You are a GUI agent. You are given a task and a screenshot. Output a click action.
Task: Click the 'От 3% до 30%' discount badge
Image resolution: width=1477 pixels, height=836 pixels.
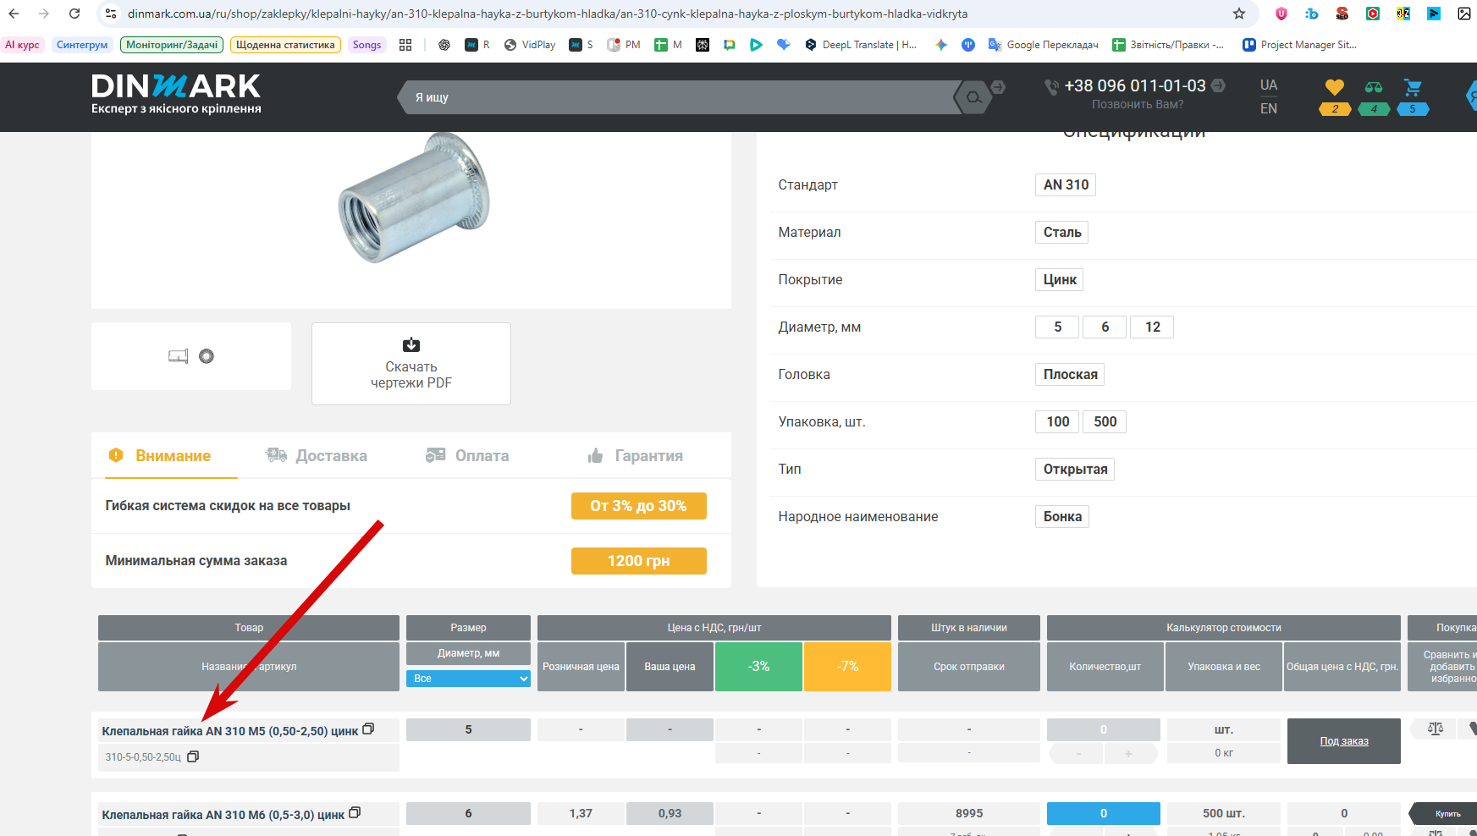click(639, 506)
